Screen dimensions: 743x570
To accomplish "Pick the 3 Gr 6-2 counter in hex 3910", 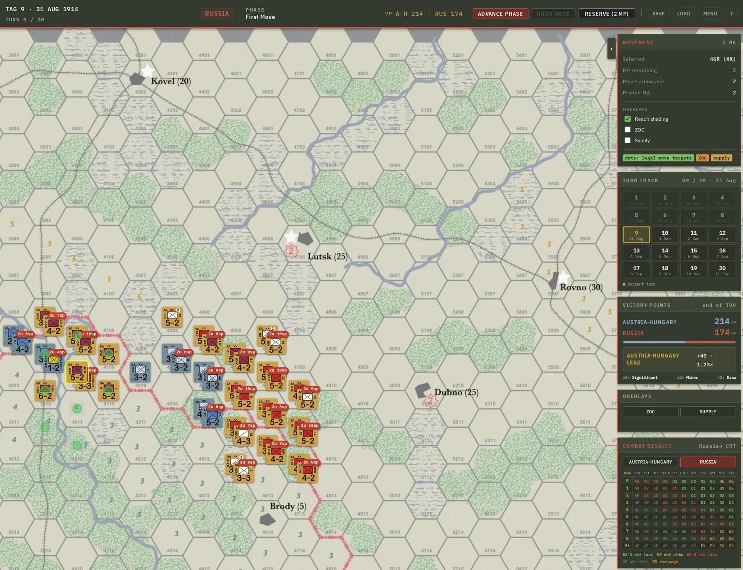I will [x=45, y=391].
